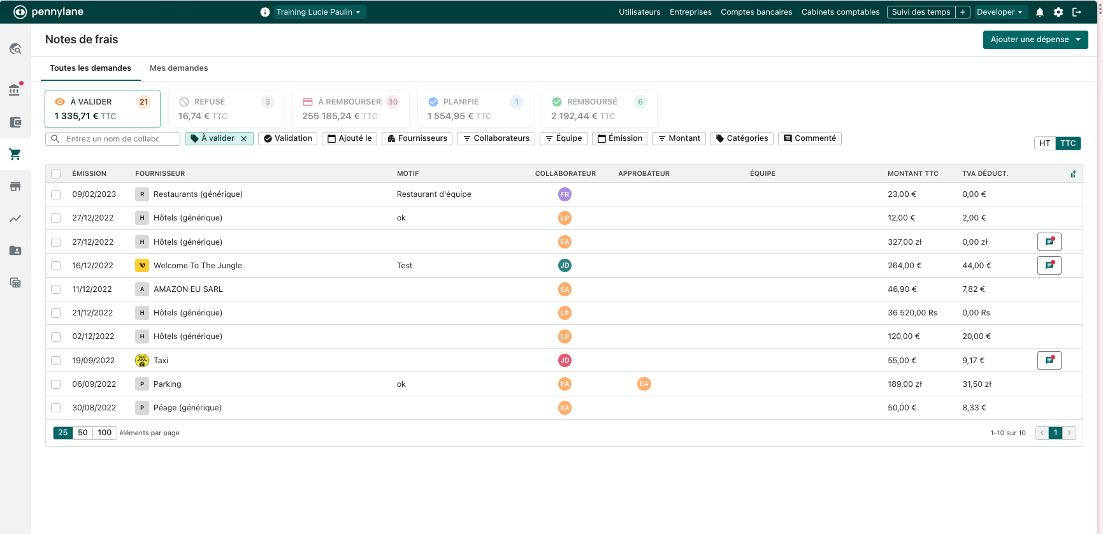Image resolution: width=1103 pixels, height=534 pixels.
Task: Open the bank sidebar icon with red dot
Action: [15, 90]
